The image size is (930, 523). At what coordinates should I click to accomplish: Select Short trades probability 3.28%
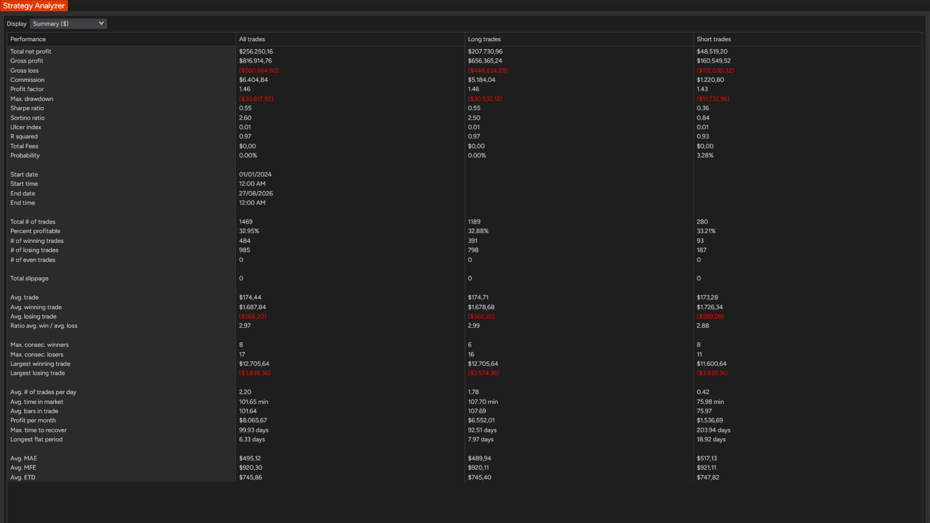(x=705, y=156)
